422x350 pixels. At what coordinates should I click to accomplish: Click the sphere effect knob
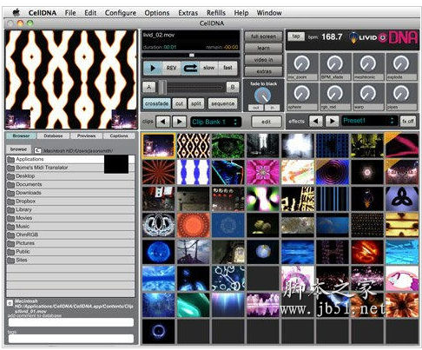click(301, 94)
